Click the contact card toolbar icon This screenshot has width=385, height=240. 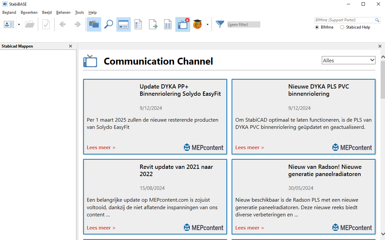[9, 25]
